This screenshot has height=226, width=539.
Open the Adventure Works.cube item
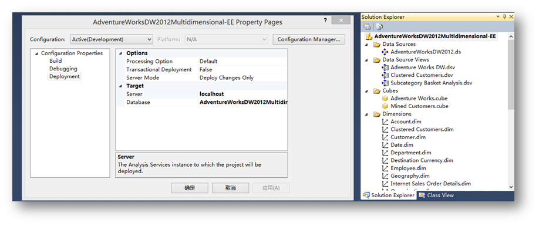tap(419, 98)
